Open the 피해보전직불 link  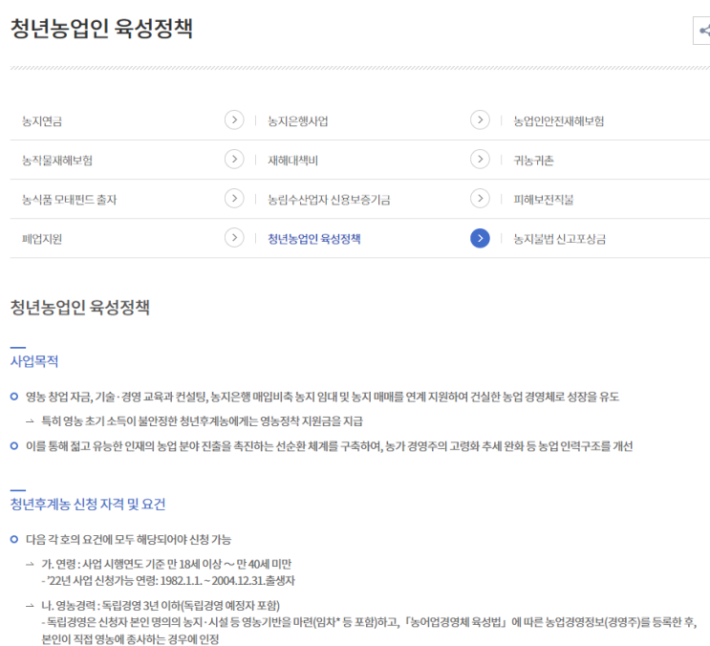(544, 200)
